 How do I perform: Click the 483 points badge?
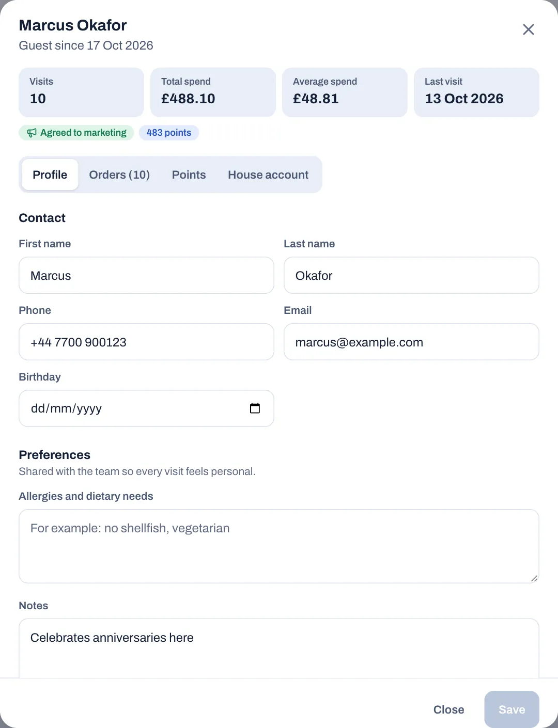pyautogui.click(x=169, y=133)
